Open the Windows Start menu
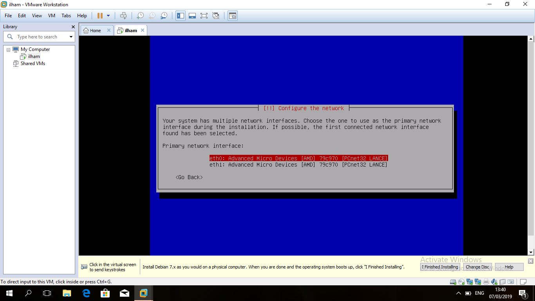 tap(9, 293)
